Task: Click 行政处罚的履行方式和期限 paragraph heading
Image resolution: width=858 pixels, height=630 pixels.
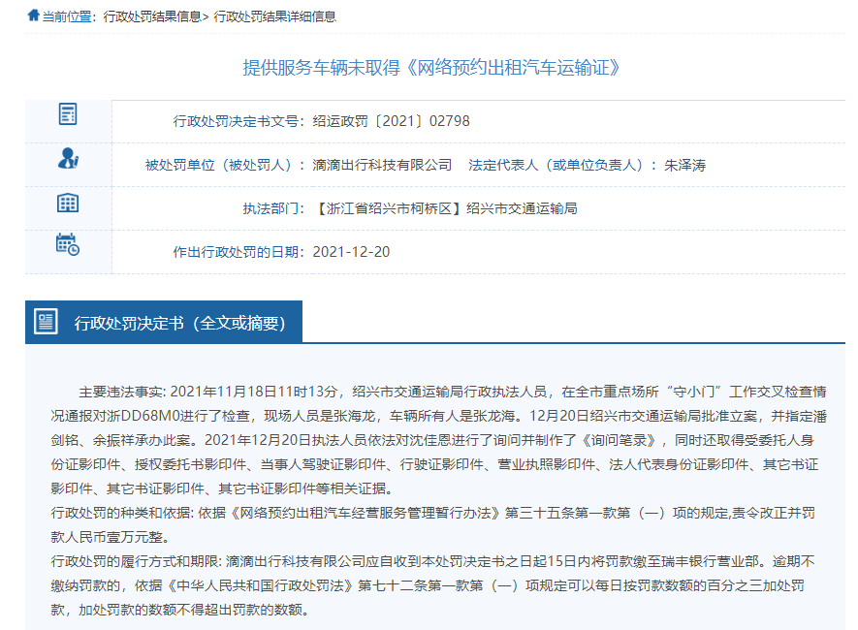Action: 135,561
